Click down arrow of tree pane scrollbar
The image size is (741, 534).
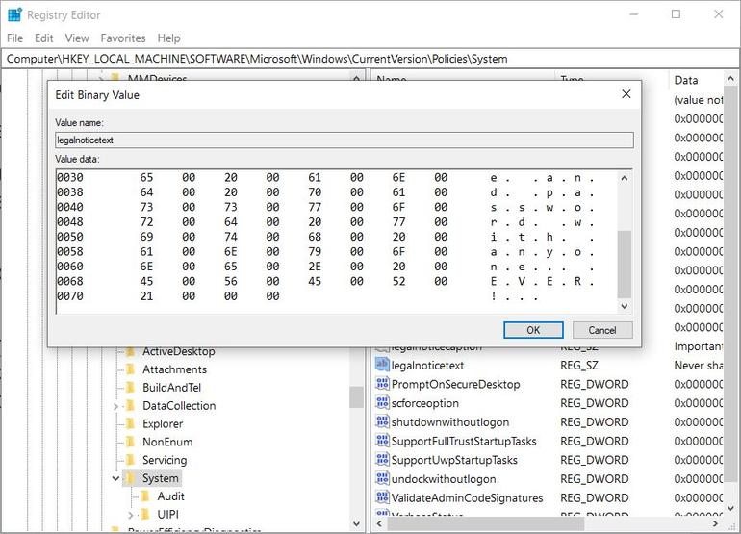(x=356, y=523)
